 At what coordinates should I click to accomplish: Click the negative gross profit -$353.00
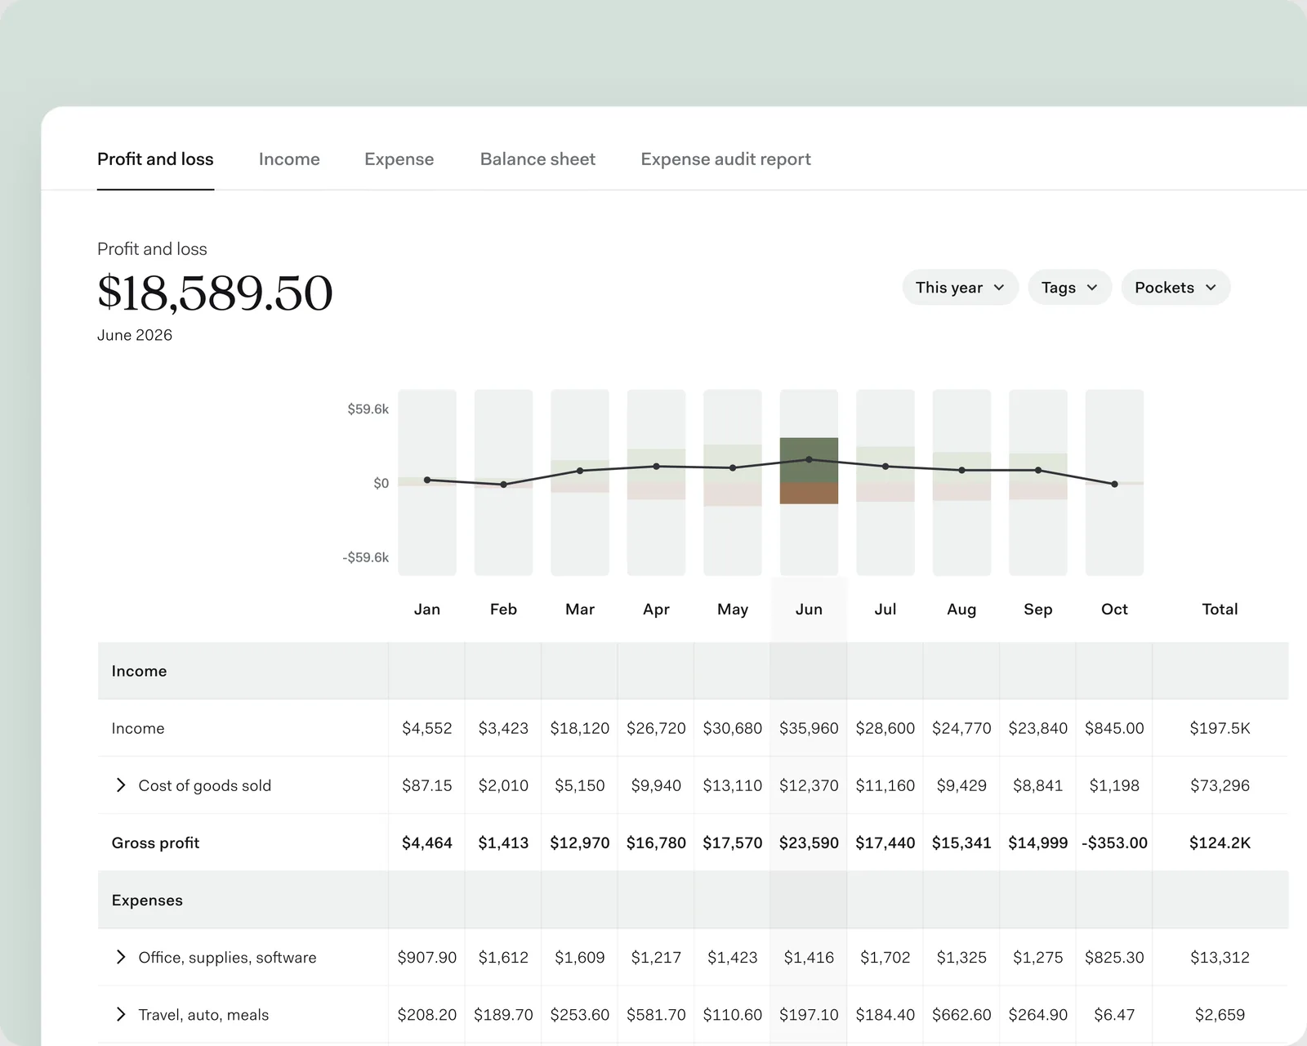pos(1114,843)
